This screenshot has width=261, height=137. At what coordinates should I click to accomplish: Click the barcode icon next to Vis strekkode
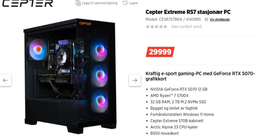coord(206,19)
